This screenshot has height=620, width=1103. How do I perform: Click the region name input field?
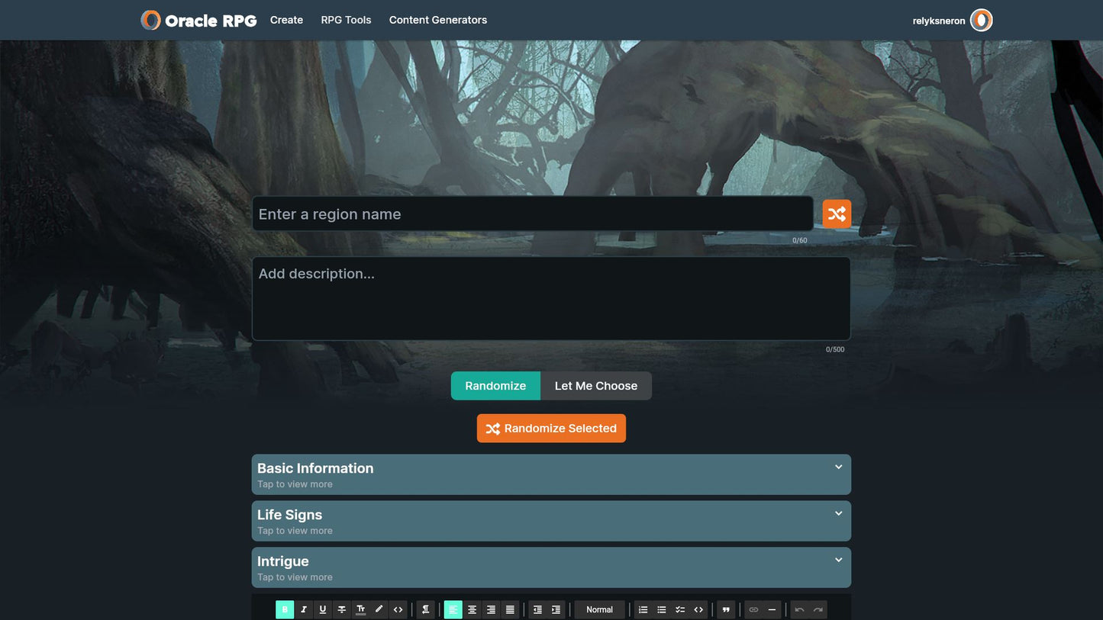(x=532, y=214)
